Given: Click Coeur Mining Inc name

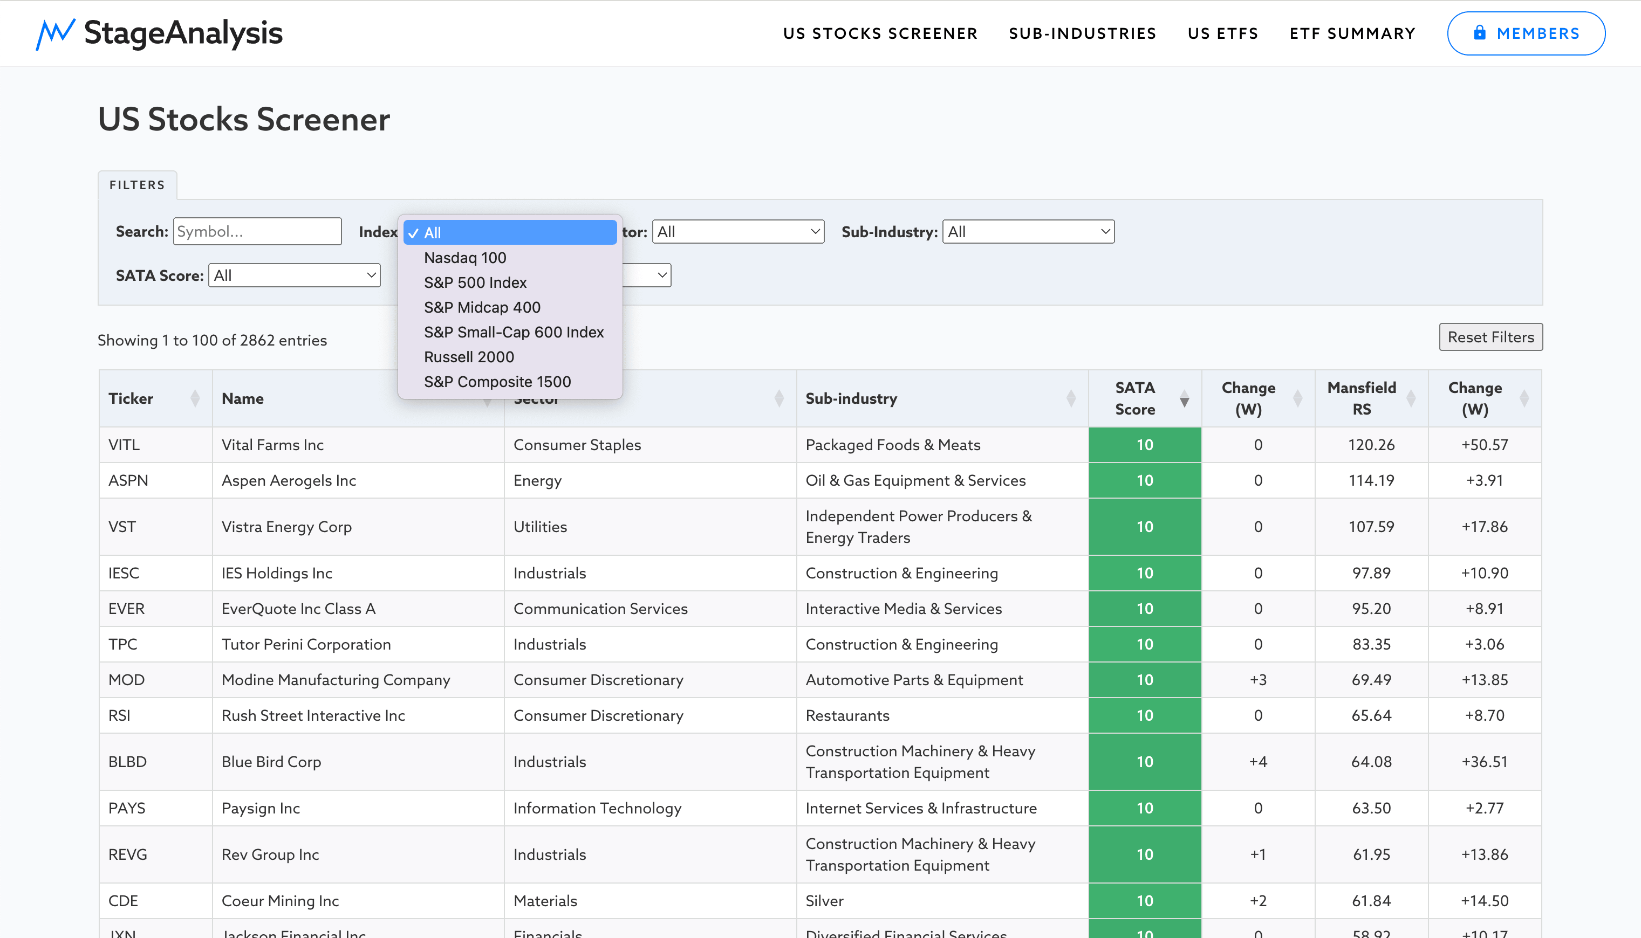Looking at the screenshot, I should pos(281,901).
